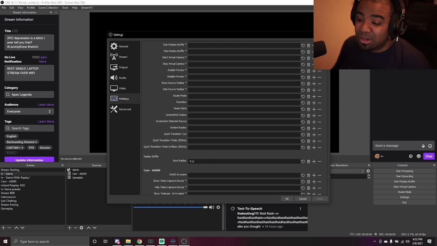Add a binding for Switch to scene
437x246 pixels.
pos(314,175)
